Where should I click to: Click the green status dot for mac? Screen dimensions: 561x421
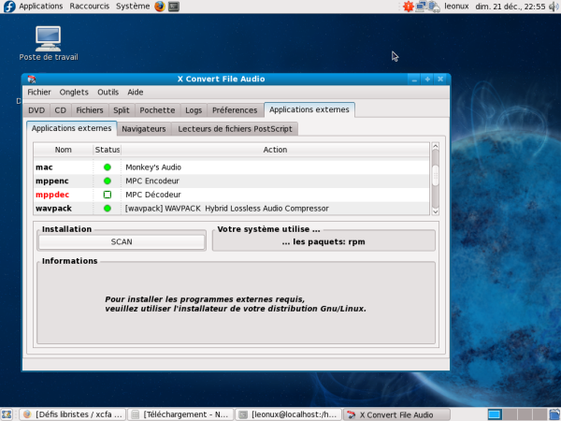(108, 167)
